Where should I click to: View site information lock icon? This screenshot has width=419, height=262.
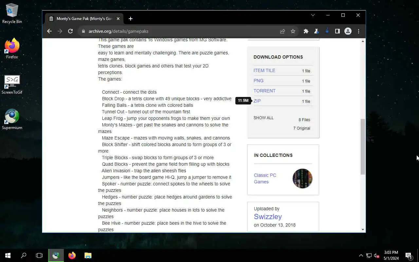click(83, 31)
